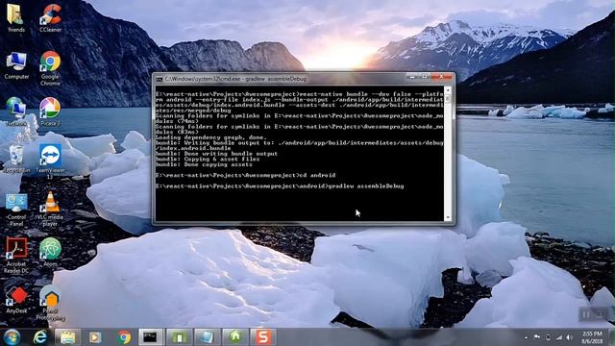Minimize the Command Prompt window
The height and width of the screenshot is (346, 615).
point(412,77)
